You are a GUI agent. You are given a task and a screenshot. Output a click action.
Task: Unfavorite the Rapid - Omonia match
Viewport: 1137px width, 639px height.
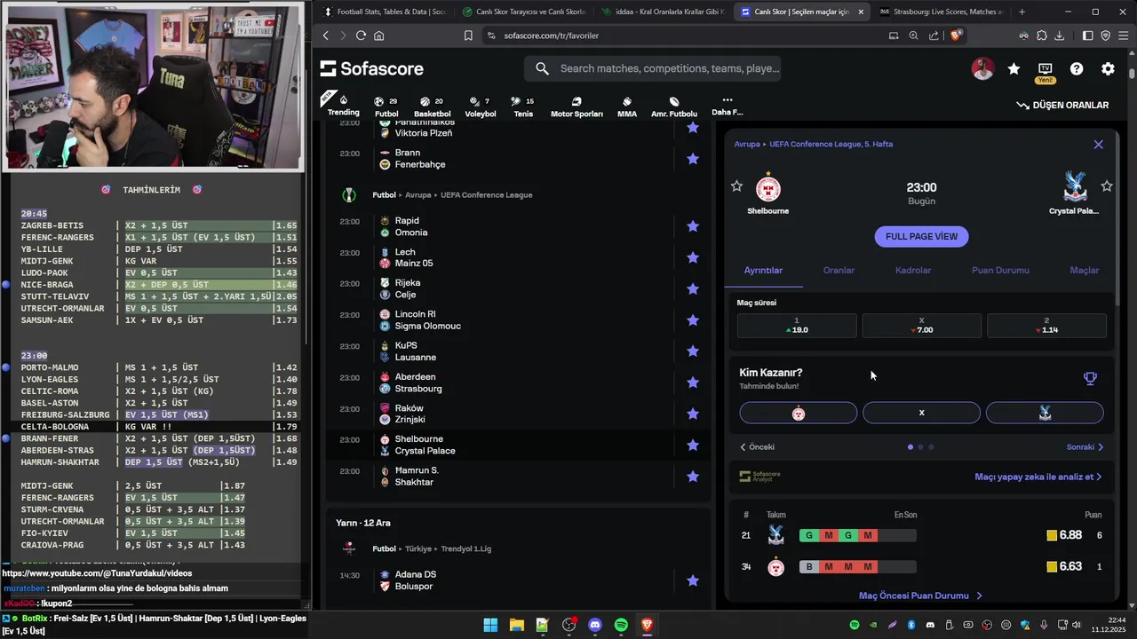tap(693, 226)
